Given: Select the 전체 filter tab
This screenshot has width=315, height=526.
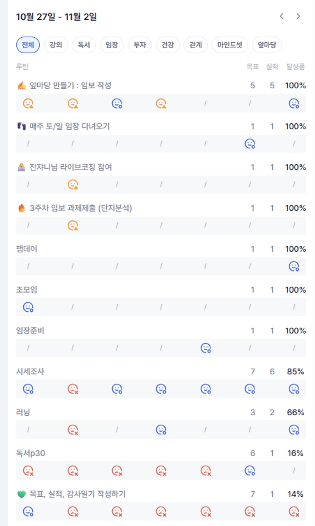Looking at the screenshot, I should point(28,45).
